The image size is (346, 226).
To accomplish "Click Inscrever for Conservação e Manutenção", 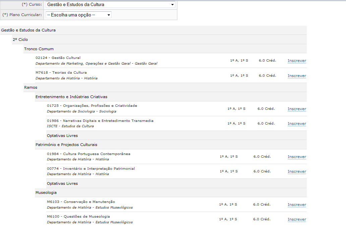I will coord(297,205).
